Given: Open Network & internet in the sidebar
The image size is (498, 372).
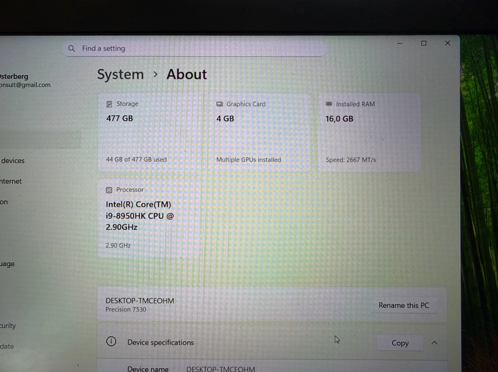Looking at the screenshot, I should [x=11, y=181].
